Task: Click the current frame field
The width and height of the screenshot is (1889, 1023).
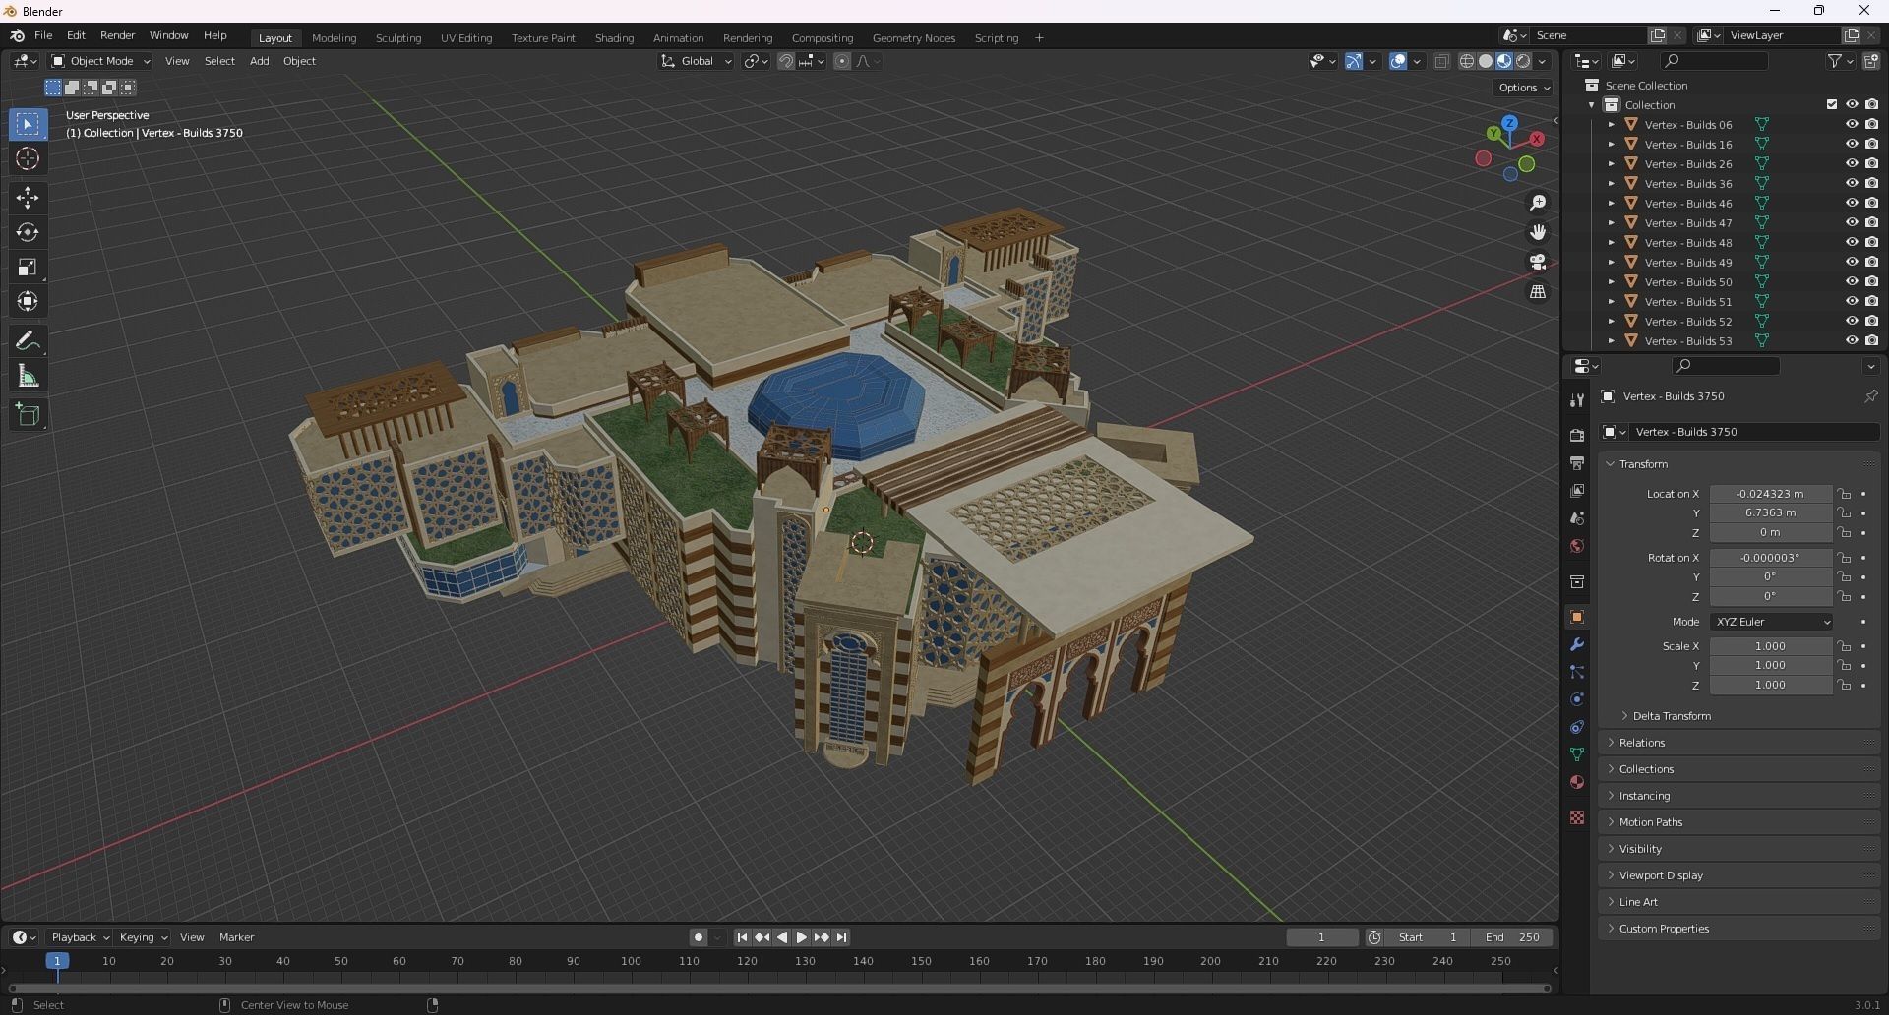Action: 1321,937
